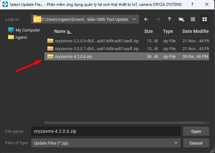Select file name oryzavms-4.2.0.6.zip in list

click(x=73, y=57)
